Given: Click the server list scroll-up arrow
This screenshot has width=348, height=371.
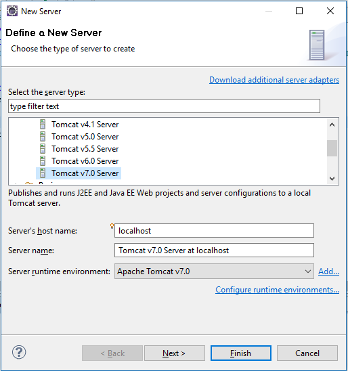Looking at the screenshot, I should pyautogui.click(x=332, y=125).
